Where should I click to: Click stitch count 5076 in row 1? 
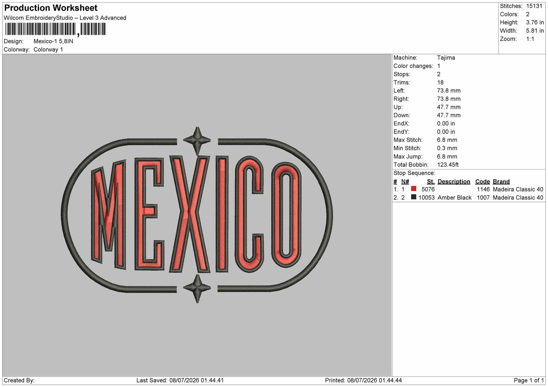pos(428,189)
